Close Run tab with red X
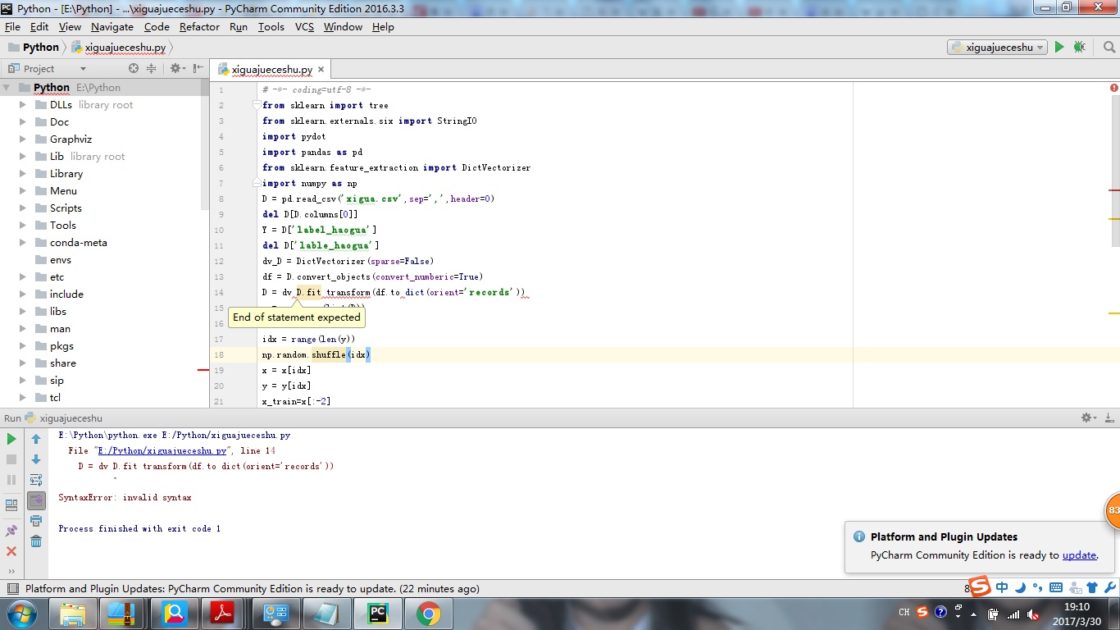This screenshot has width=1120, height=630. pos(11,551)
